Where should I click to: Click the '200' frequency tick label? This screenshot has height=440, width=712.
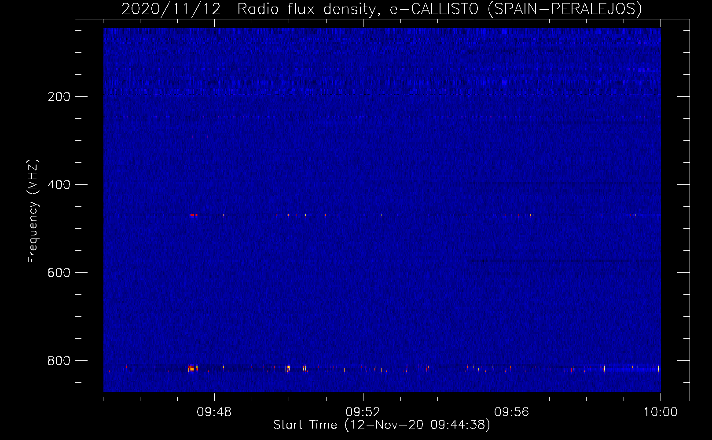[59, 97]
